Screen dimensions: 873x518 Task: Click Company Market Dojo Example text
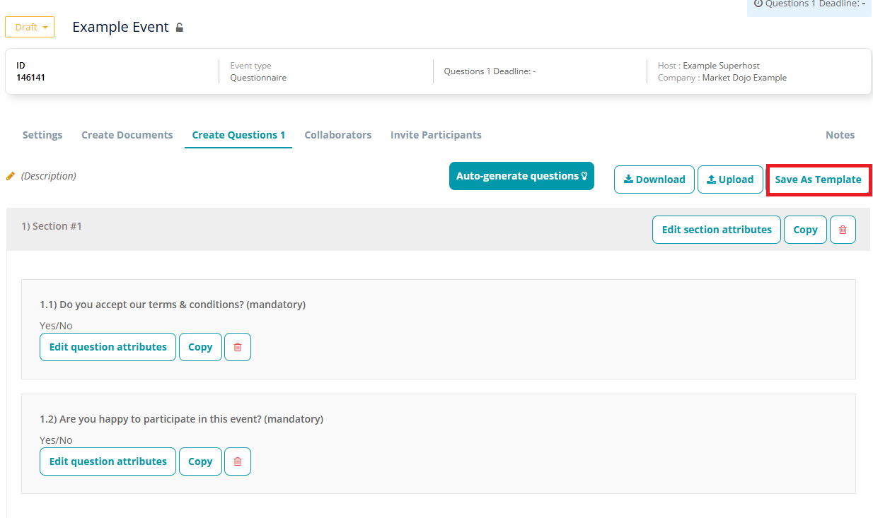pyautogui.click(x=722, y=78)
